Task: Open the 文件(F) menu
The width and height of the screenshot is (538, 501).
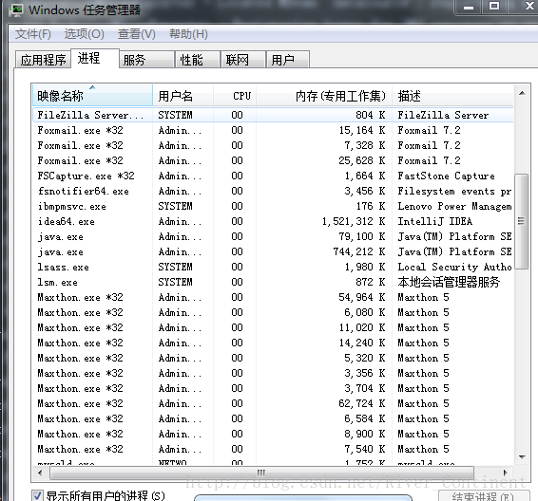Action: tap(33, 34)
